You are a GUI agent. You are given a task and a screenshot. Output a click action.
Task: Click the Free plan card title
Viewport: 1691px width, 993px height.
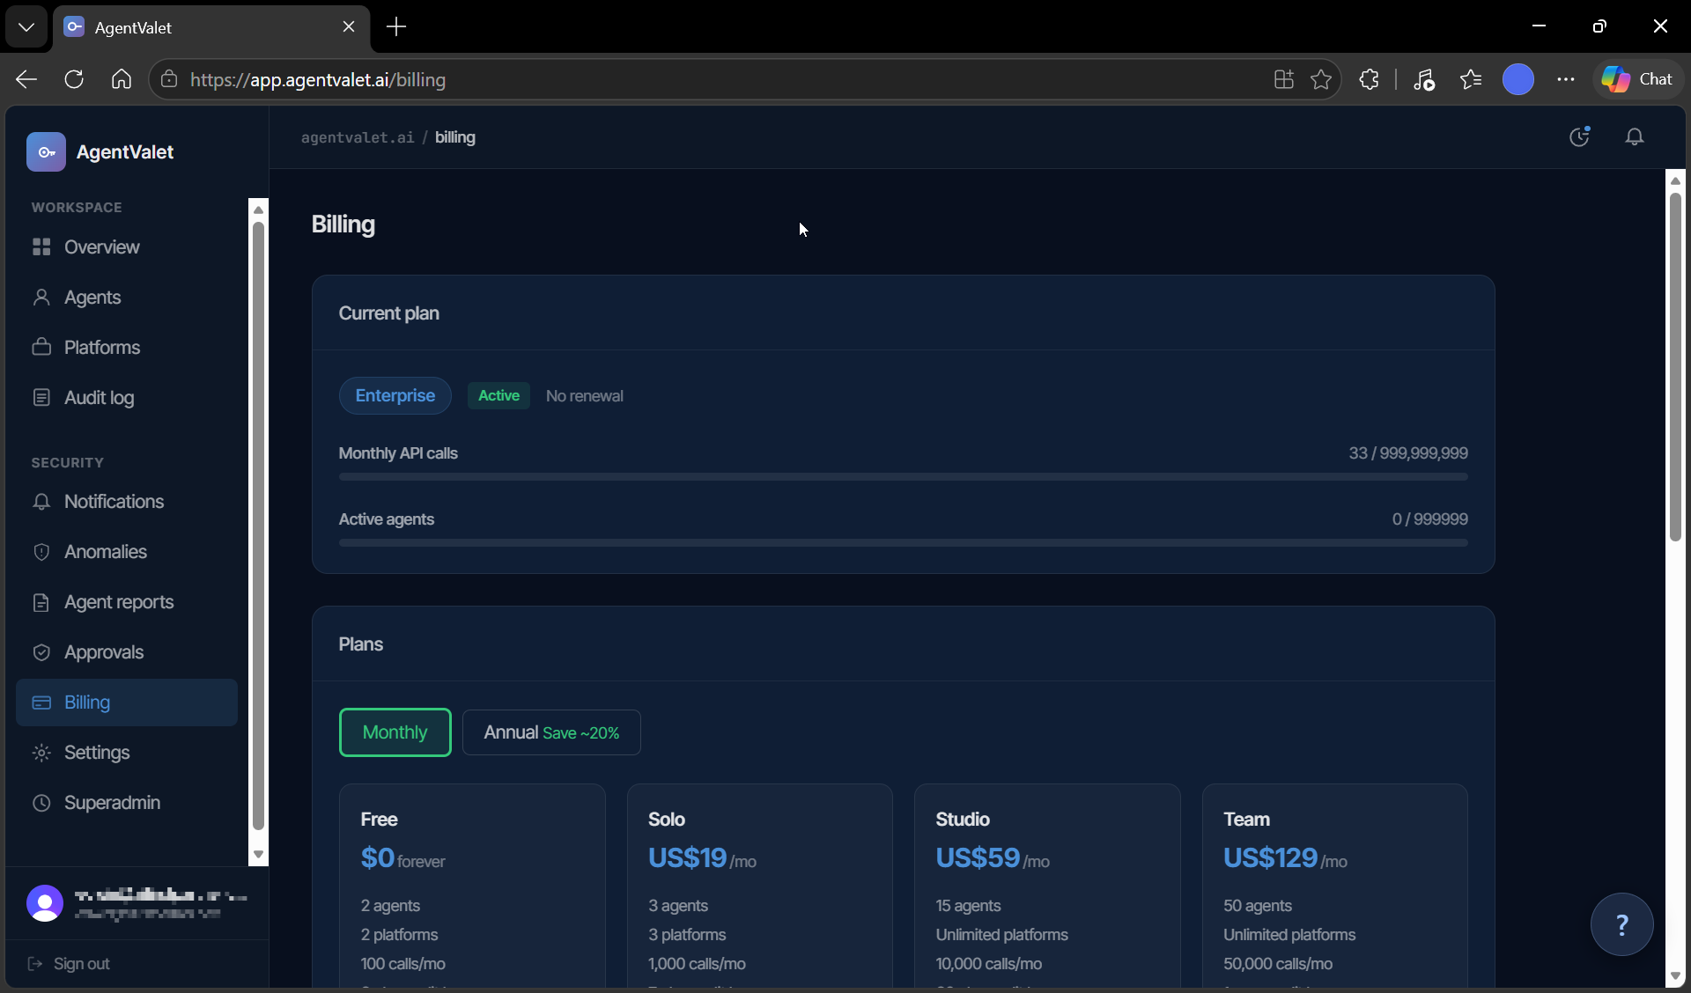pyautogui.click(x=380, y=820)
